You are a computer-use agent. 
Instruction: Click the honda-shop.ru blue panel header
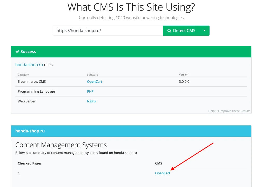coord(30,131)
